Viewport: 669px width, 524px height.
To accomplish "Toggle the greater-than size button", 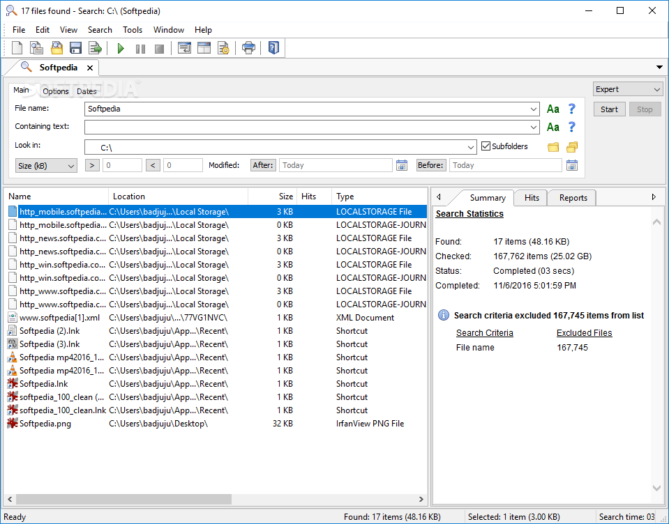I will [x=92, y=165].
